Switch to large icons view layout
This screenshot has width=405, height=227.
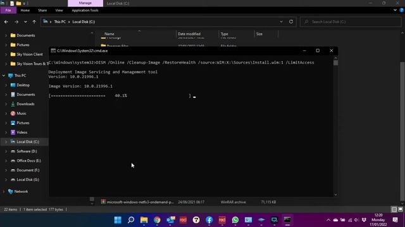(x=401, y=209)
